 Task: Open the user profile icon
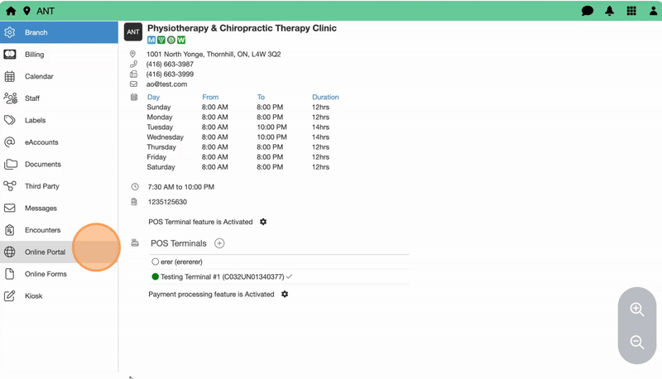653,11
